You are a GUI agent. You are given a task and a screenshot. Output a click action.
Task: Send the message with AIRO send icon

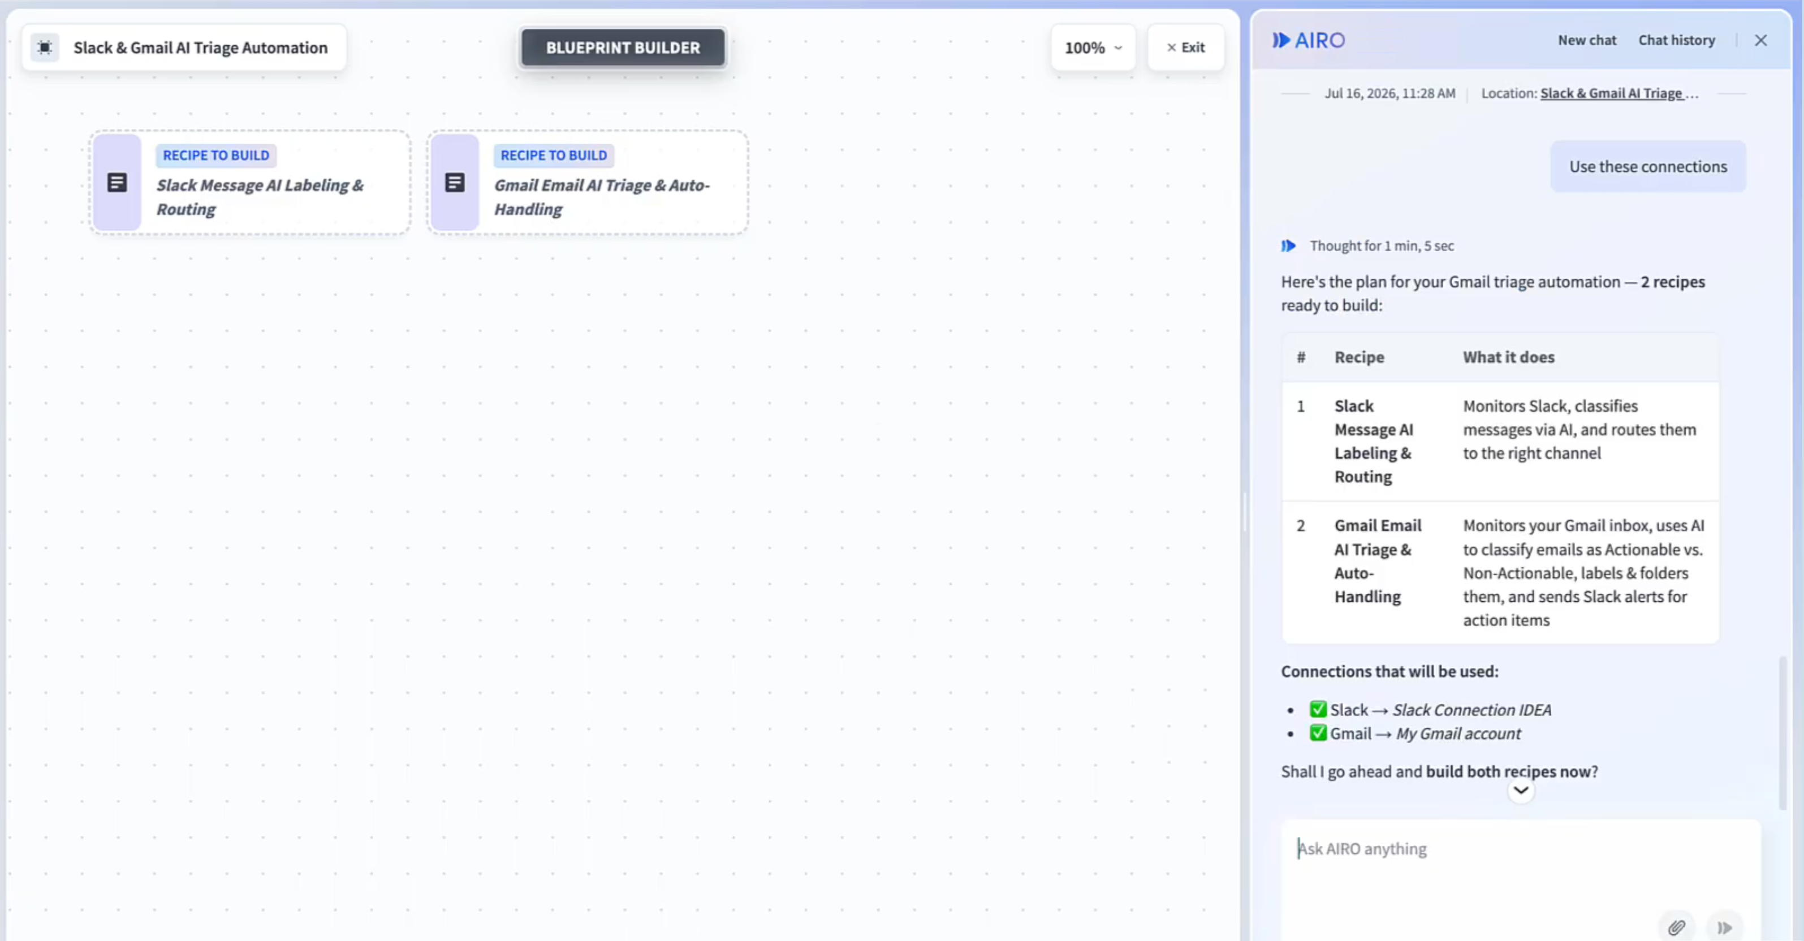[1724, 927]
